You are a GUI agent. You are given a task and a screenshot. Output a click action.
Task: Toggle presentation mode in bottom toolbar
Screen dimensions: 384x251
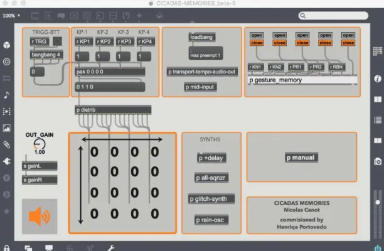pyautogui.click(x=49, y=248)
